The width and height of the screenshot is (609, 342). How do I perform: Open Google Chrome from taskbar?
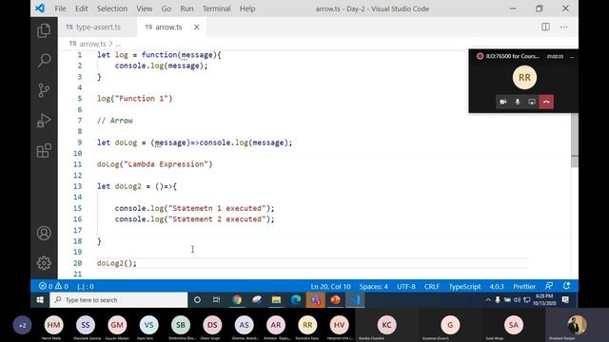[x=237, y=300]
